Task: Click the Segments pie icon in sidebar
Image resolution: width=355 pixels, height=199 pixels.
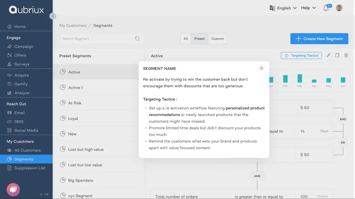Action: coord(9,159)
